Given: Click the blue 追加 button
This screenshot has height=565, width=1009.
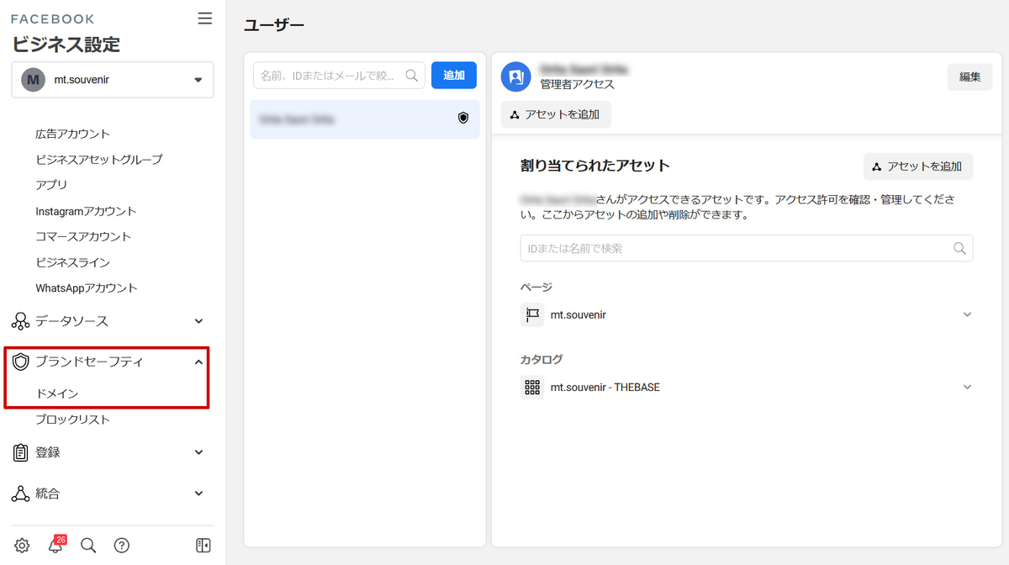Looking at the screenshot, I should coord(454,75).
